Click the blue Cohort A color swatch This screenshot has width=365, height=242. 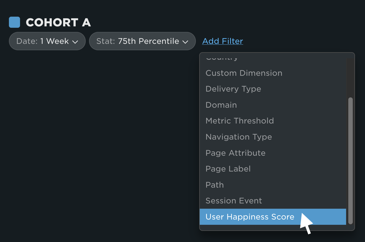(x=14, y=22)
